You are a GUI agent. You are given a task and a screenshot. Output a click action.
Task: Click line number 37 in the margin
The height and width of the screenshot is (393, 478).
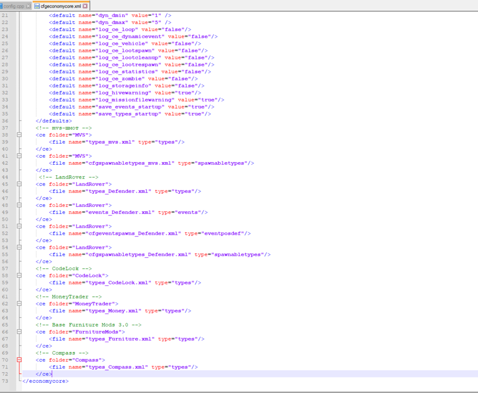point(5,128)
